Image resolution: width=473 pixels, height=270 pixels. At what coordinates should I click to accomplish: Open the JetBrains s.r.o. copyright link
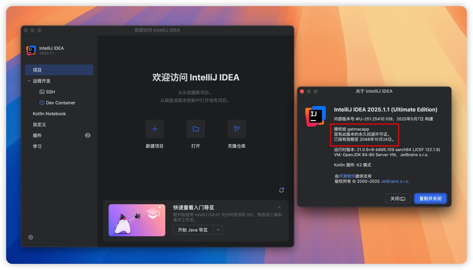pyautogui.click(x=395, y=181)
